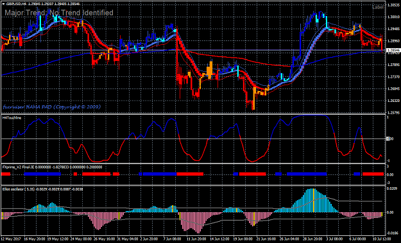Click the '11 Jun 20:00' time label
The image size is (401, 243).
click(197, 239)
